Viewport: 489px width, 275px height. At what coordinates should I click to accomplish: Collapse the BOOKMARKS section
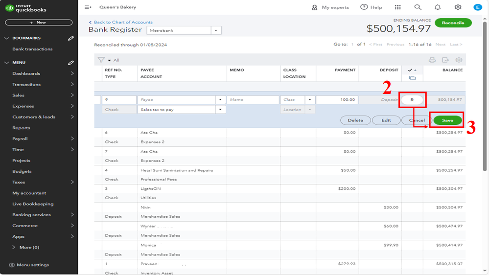7,38
